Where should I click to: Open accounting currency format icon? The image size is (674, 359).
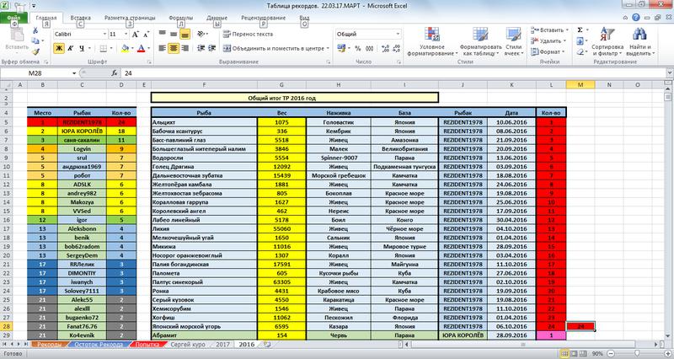341,49
